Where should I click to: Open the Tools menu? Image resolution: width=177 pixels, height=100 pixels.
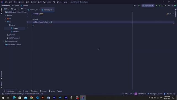(x=49, y=2)
